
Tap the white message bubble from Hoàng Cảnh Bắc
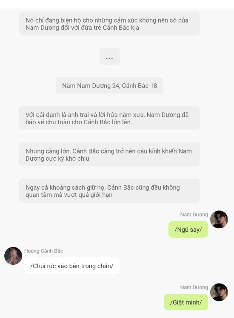[72, 266]
